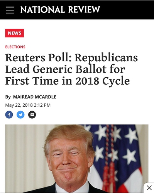The height and width of the screenshot is (194, 154).
Task: Click the 'By' byline label
Action: [x=8, y=97]
